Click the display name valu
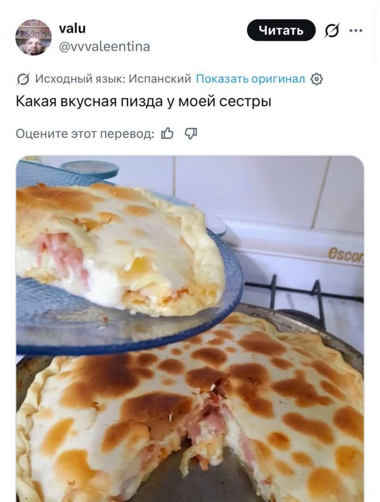380x502 pixels. (x=72, y=29)
